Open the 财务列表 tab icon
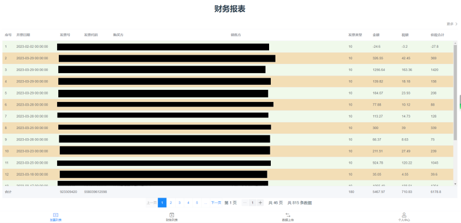Image resolution: width=461 pixels, height=223 pixels. tap(172, 215)
